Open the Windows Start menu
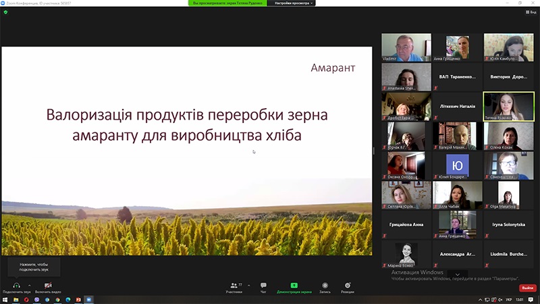The image size is (540, 304). pyautogui.click(x=5, y=300)
